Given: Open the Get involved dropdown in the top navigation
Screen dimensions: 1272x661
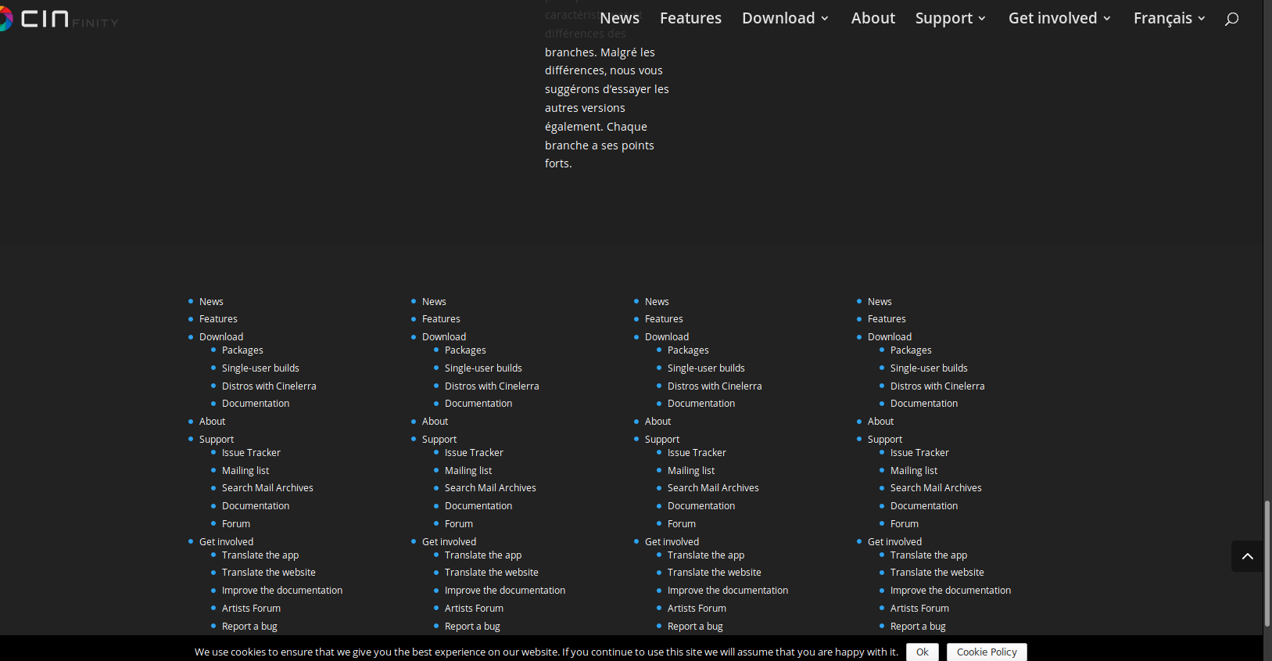Looking at the screenshot, I should [1059, 18].
